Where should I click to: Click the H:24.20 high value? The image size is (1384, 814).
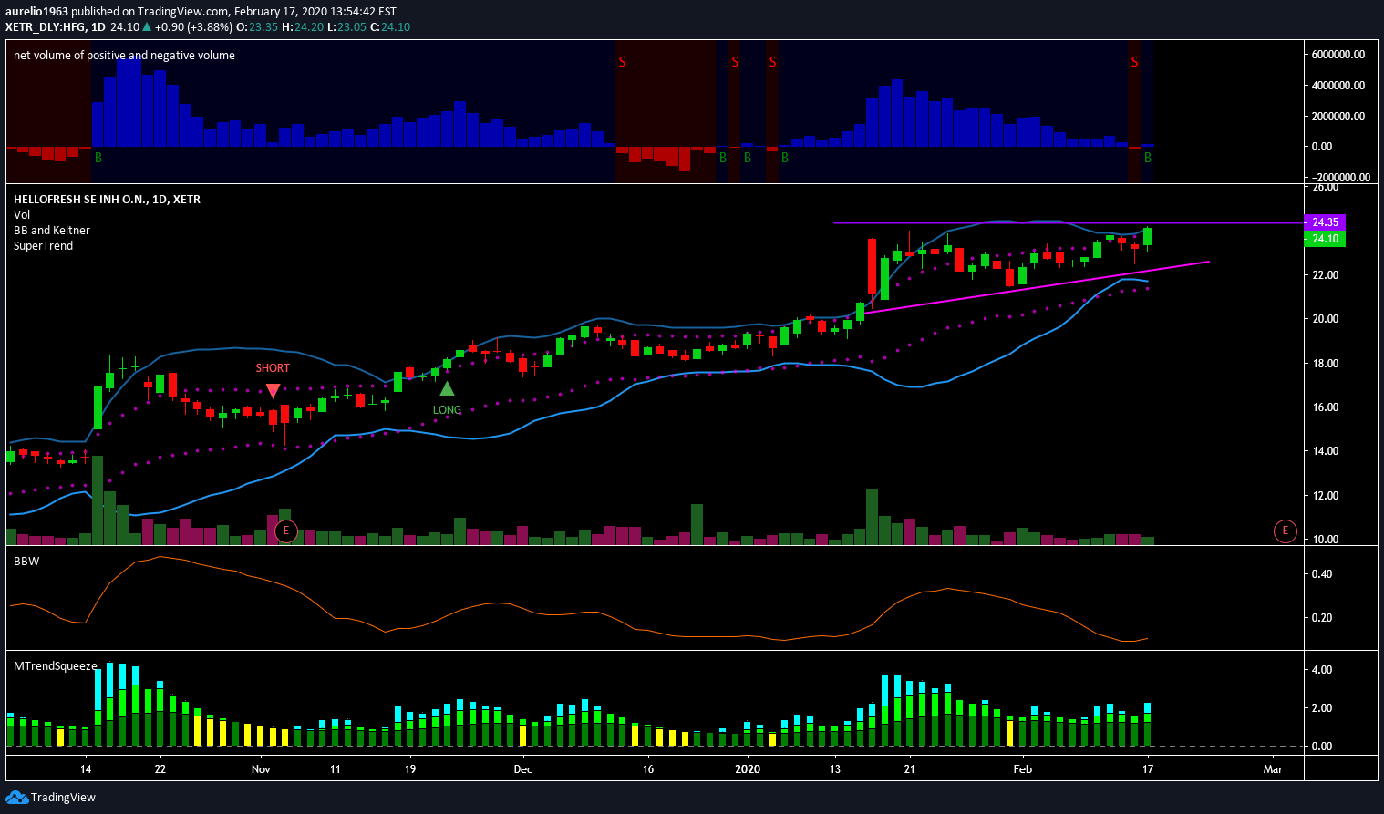tap(303, 27)
